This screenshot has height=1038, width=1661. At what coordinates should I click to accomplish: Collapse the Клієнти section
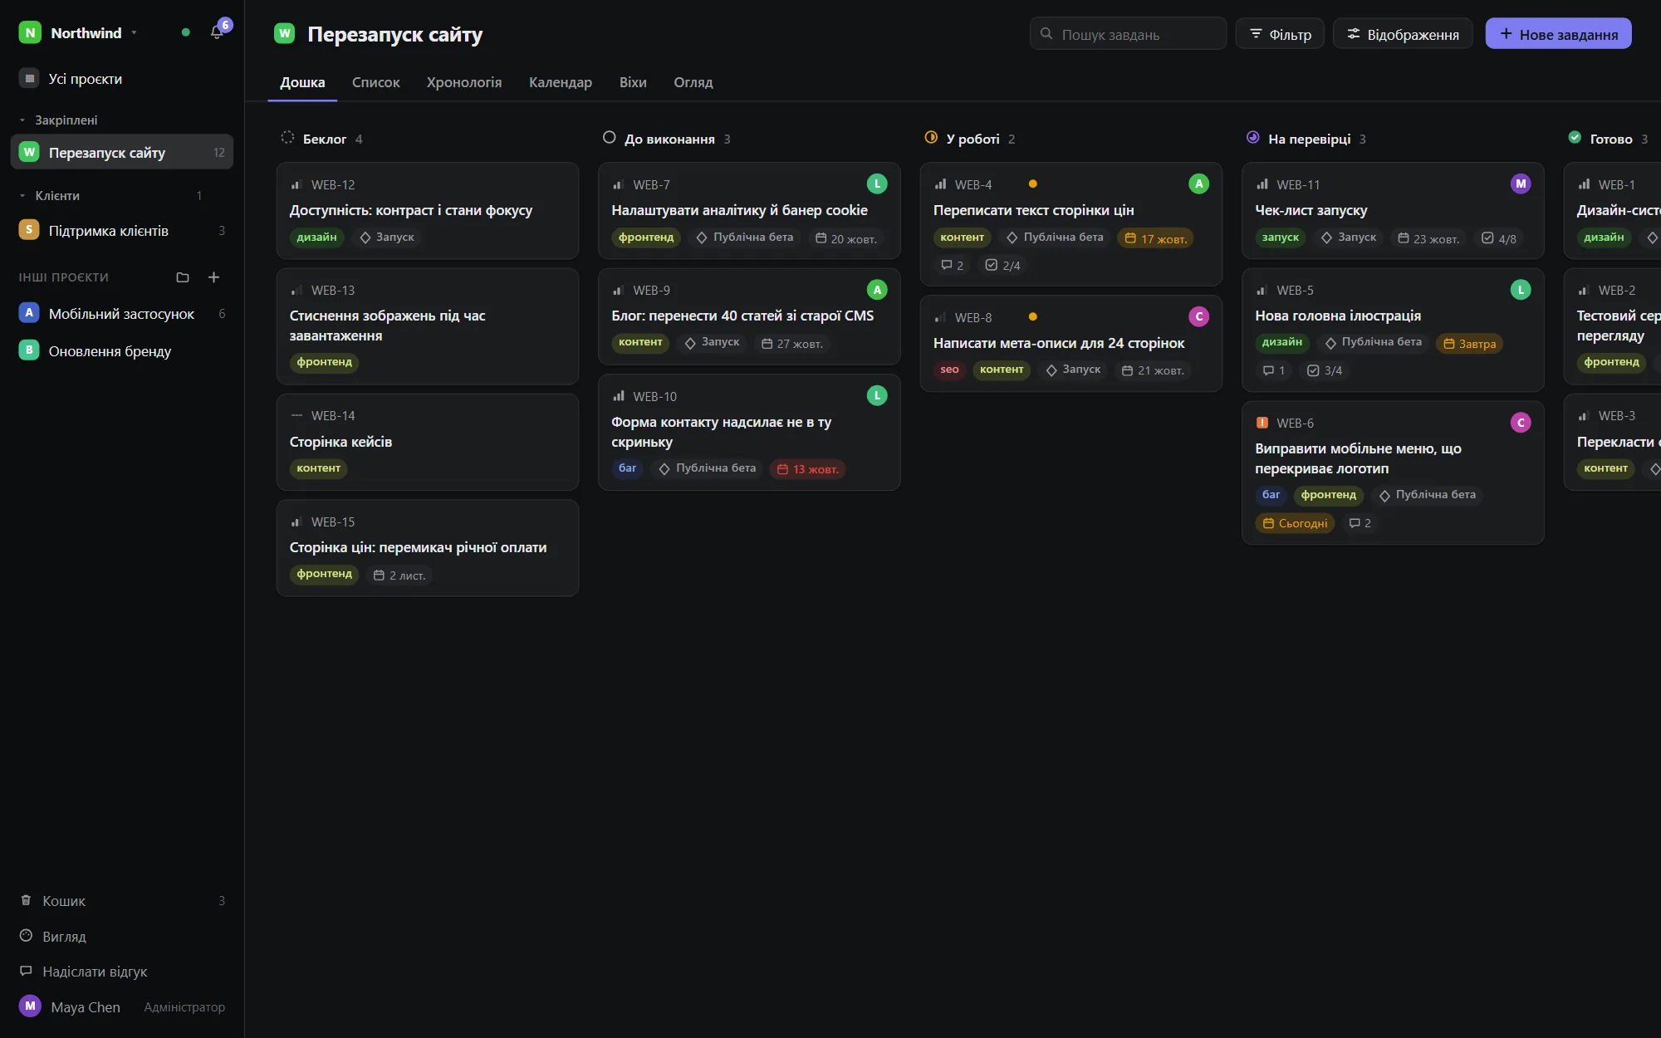(x=22, y=196)
